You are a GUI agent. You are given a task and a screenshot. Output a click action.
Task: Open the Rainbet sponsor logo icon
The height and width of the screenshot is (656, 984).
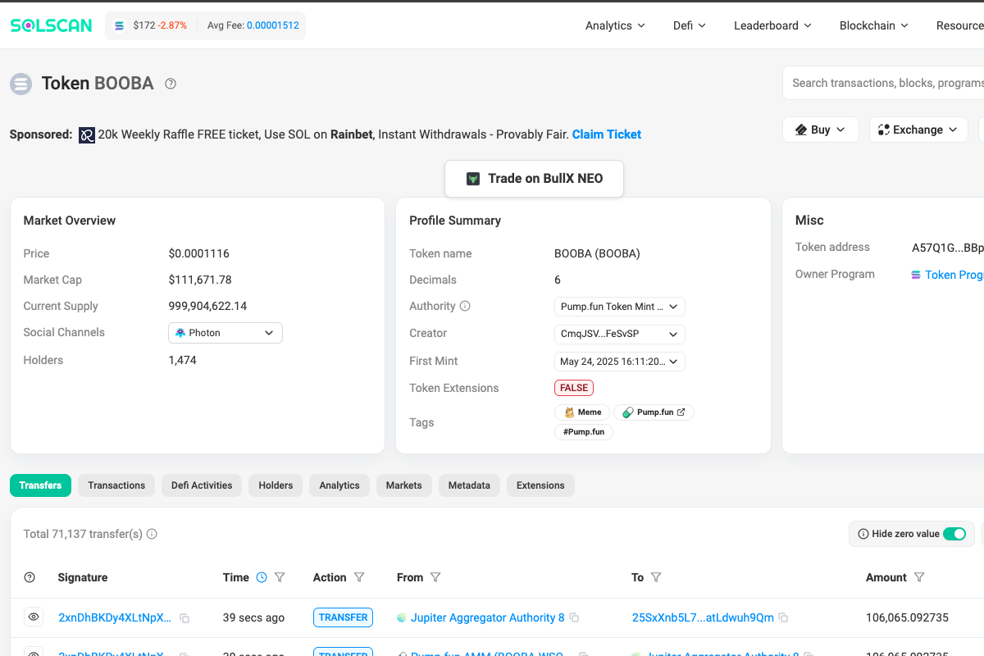[87, 135]
